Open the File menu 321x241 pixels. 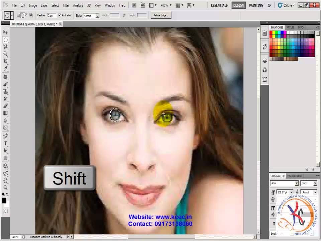tap(14, 5)
